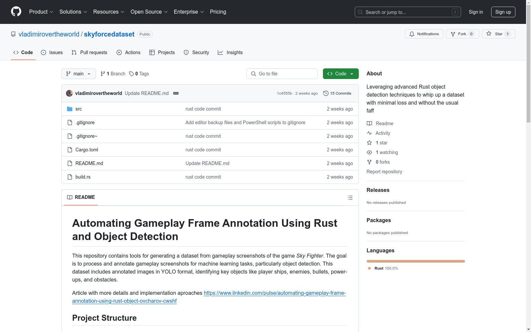This screenshot has height=332, width=531.
Task: Open commit hash 1c4555b
Action: [x=284, y=93]
